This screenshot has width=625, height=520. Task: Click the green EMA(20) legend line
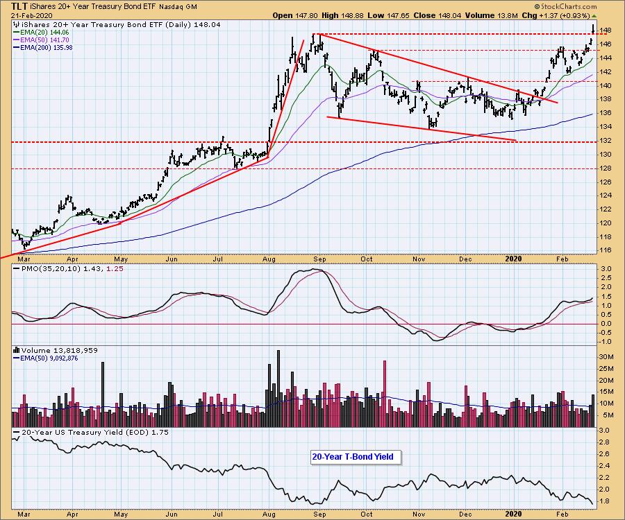pos(17,32)
